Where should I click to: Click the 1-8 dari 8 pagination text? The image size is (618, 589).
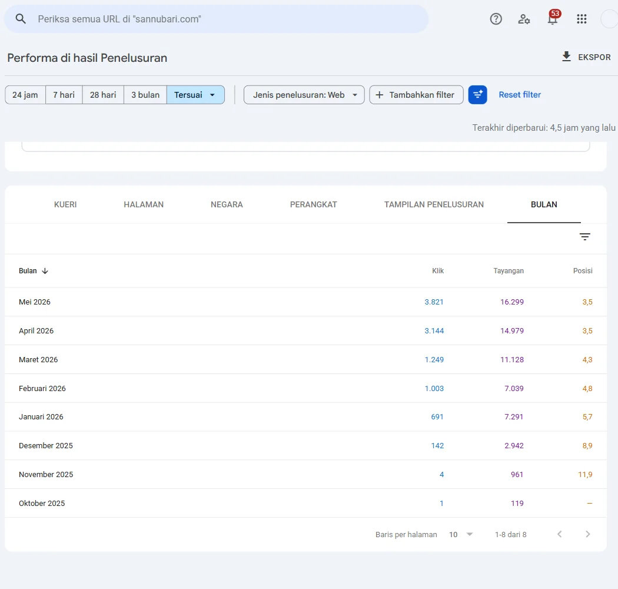[x=511, y=535]
